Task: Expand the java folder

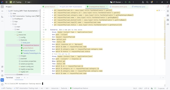Action: 15,32
